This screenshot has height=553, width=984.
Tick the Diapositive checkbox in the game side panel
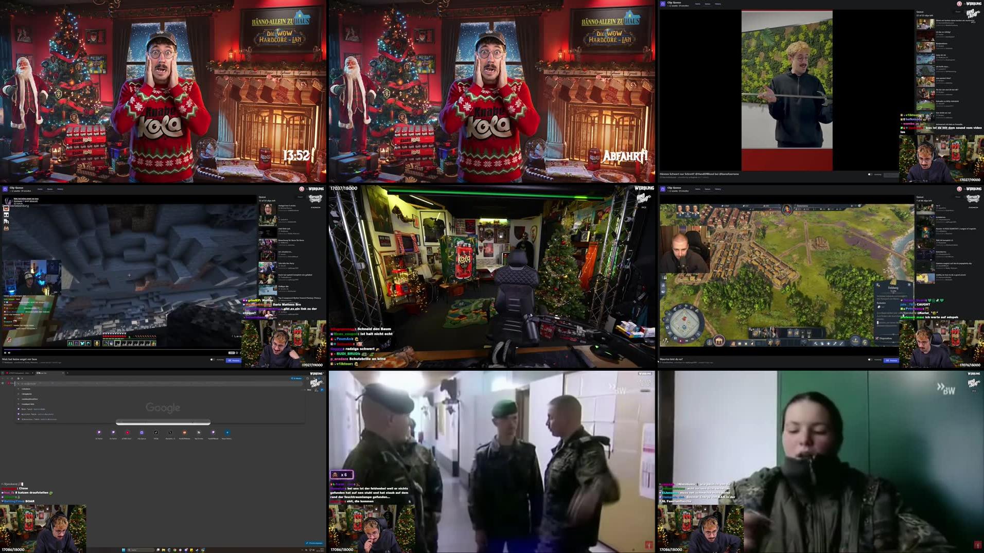coord(876,338)
